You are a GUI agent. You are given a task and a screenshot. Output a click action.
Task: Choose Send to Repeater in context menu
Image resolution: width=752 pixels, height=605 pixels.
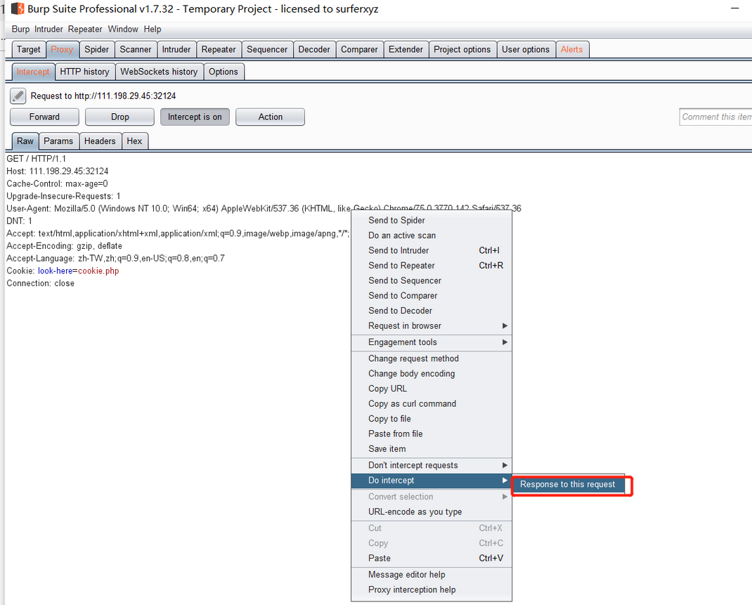[431, 266]
